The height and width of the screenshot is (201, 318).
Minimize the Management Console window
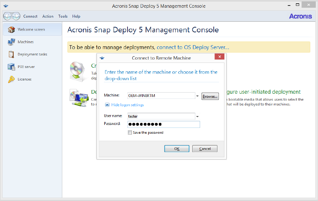point(289,5)
